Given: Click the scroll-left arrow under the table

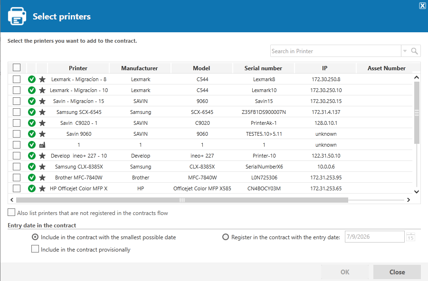Looking at the screenshot, I should tap(12, 200).
